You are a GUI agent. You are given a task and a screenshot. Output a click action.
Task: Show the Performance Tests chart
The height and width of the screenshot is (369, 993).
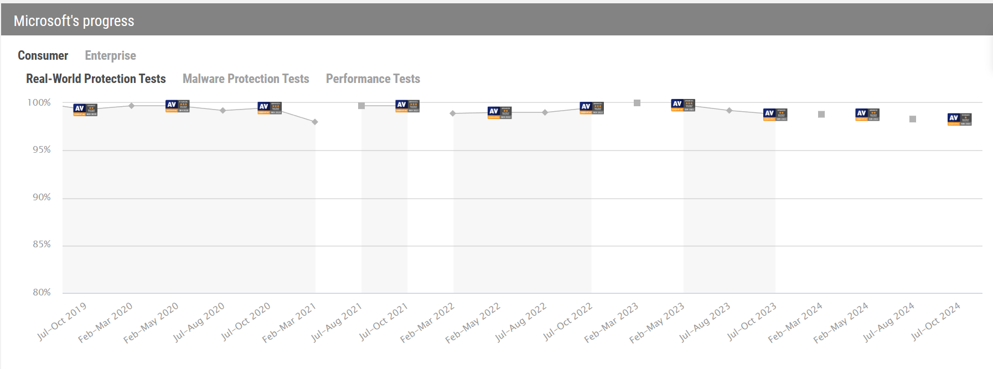[x=373, y=79]
